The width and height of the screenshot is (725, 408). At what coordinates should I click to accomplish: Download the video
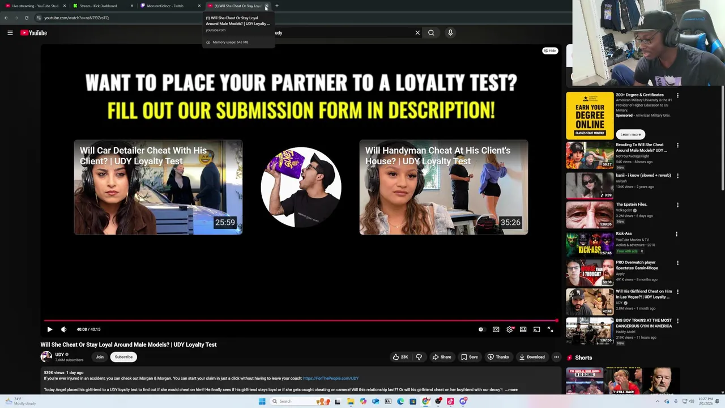[532, 357]
